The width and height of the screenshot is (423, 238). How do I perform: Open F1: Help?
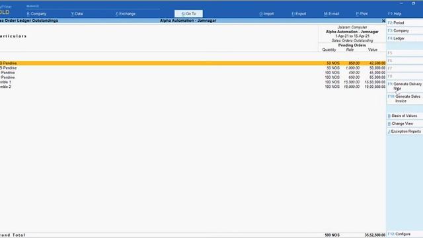pyautogui.click(x=395, y=14)
